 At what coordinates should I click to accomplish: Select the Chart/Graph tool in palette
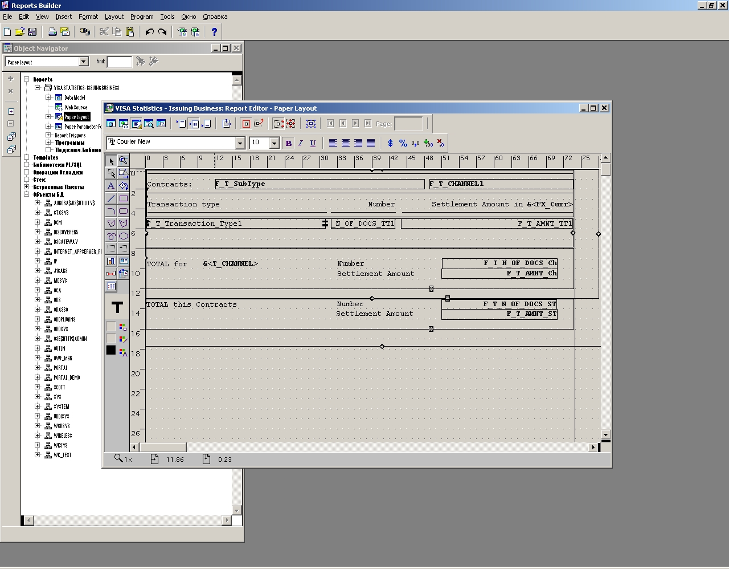[x=111, y=261]
